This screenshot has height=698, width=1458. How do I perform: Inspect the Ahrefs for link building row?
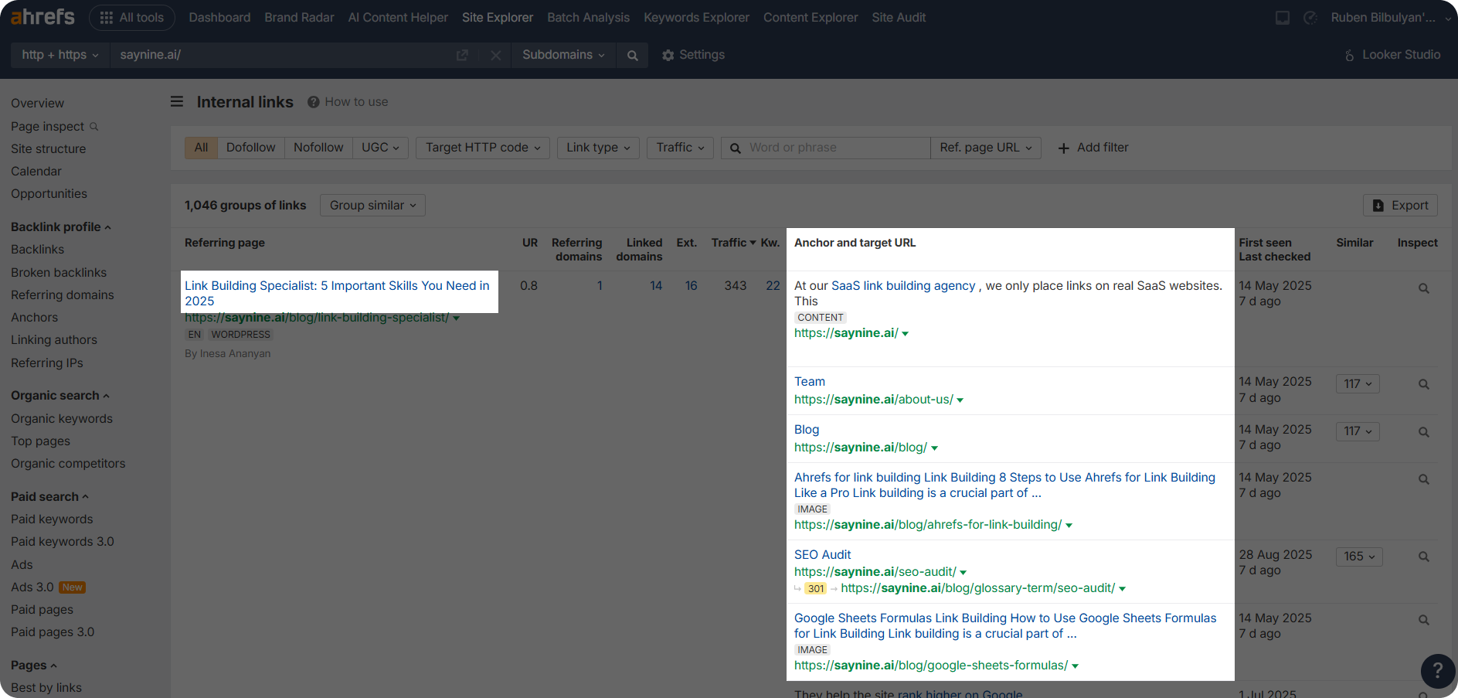(1423, 479)
